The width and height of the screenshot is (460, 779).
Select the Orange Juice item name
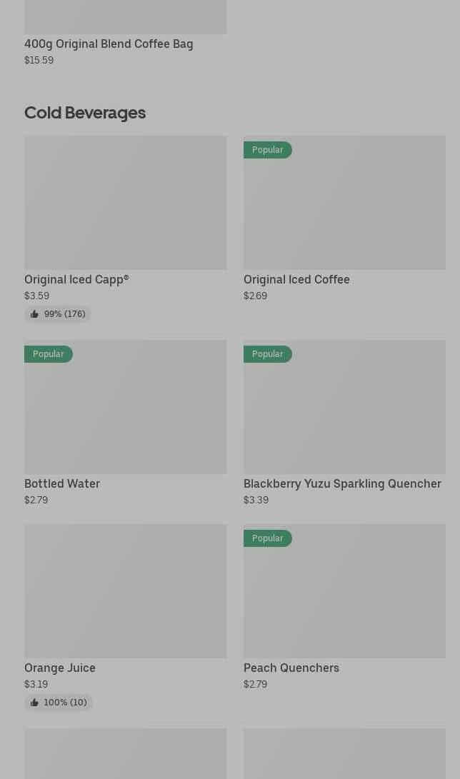point(59,668)
